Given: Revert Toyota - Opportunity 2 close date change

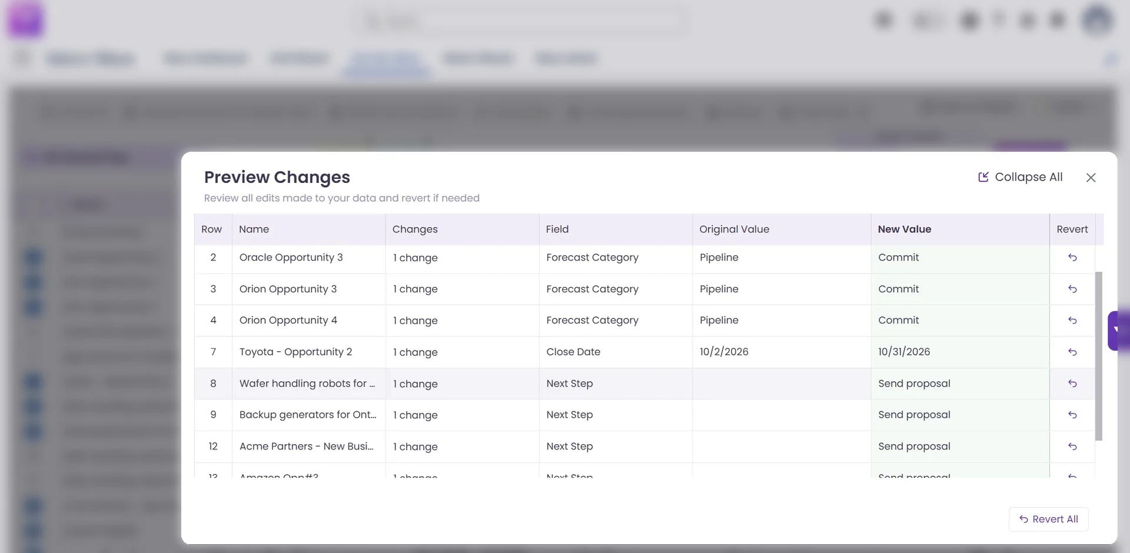Looking at the screenshot, I should click(1072, 352).
